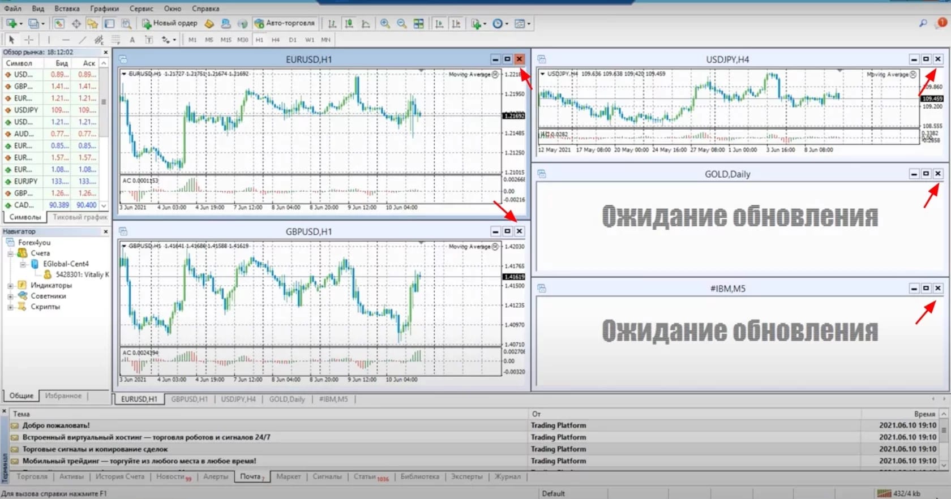The image size is (951, 499).
Task: Toggle the chart shift icon
Action: click(x=456, y=23)
